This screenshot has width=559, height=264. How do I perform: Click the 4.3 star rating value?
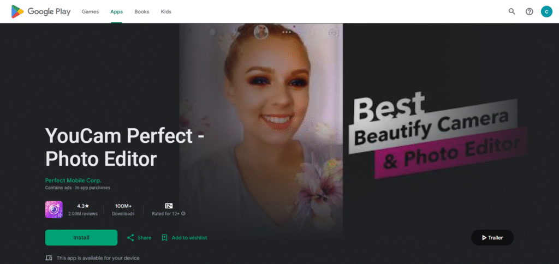83,206
